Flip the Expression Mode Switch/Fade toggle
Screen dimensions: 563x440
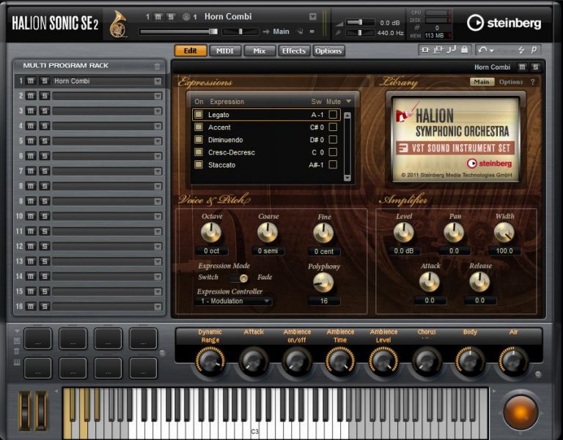(238, 278)
